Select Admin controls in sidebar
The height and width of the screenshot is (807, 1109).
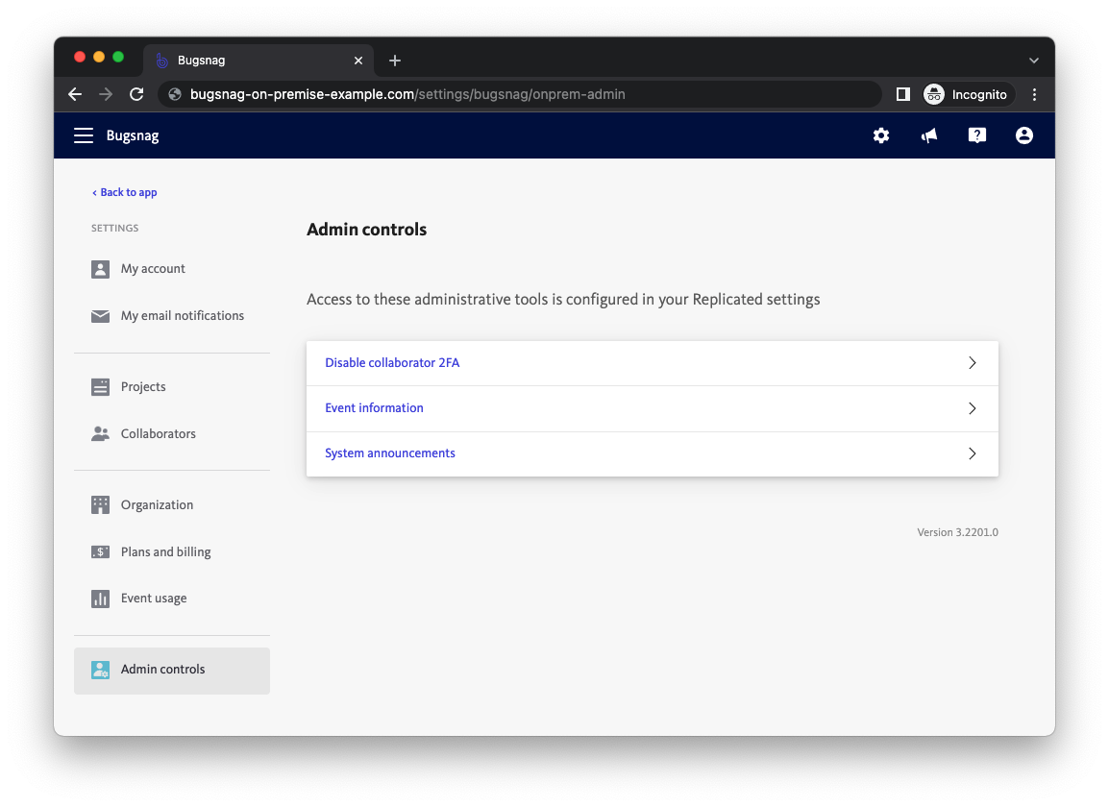click(171, 671)
